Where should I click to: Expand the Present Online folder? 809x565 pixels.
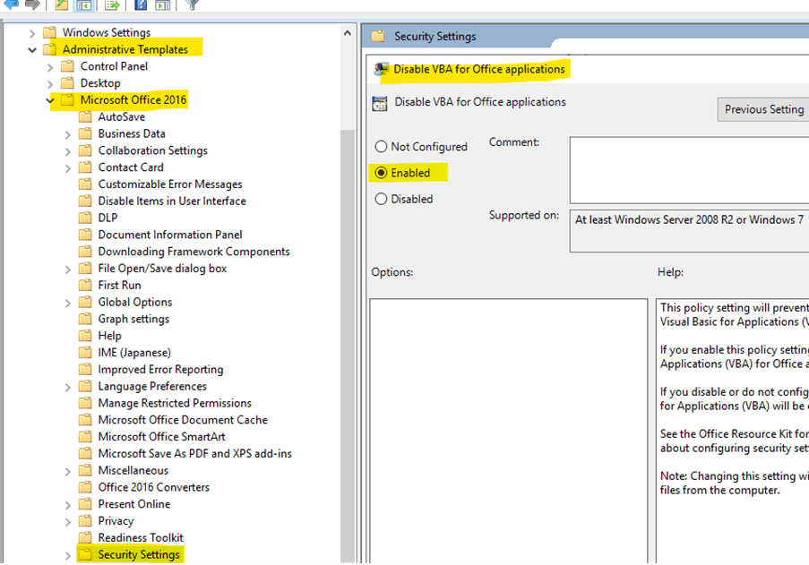click(x=67, y=505)
